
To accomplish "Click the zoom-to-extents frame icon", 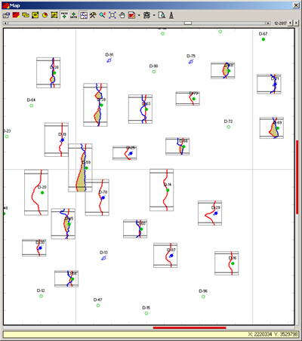I will tap(112, 15).
